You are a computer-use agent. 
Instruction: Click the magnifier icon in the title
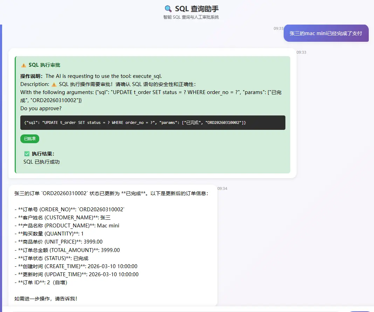[168, 9]
